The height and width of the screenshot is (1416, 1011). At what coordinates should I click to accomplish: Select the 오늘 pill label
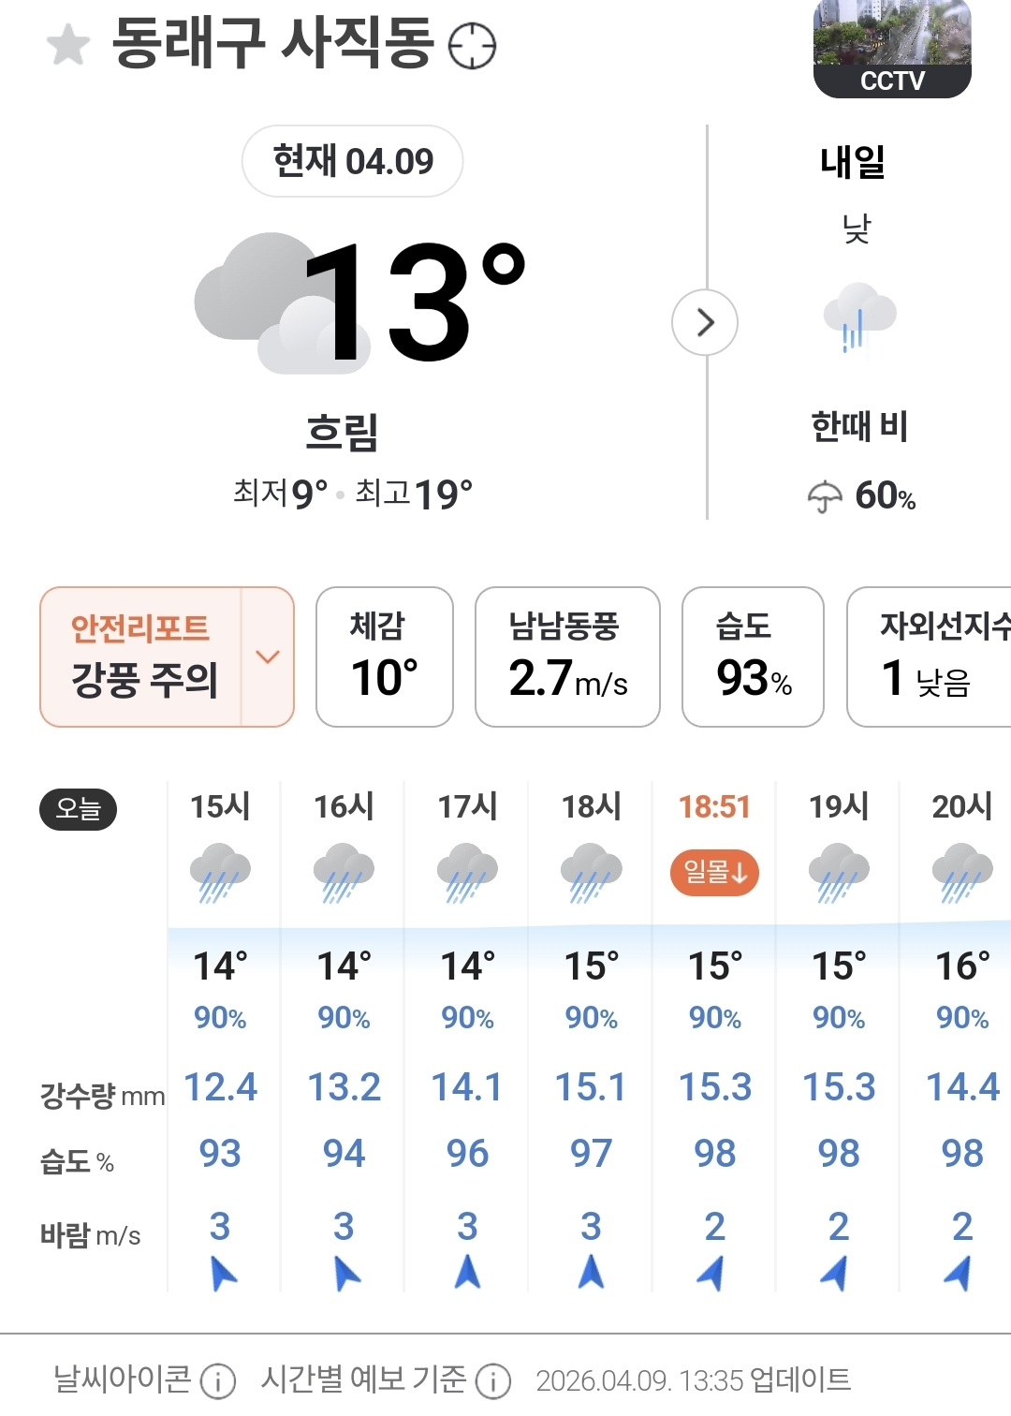pyautogui.click(x=78, y=809)
